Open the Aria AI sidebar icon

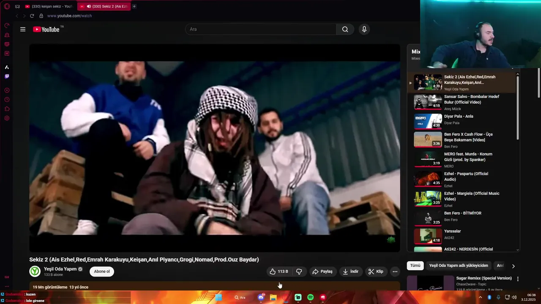(7, 67)
